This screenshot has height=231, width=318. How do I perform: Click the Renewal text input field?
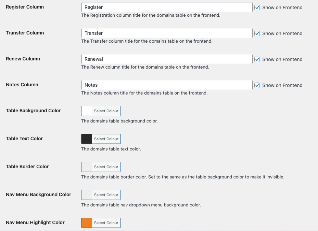coord(167,59)
